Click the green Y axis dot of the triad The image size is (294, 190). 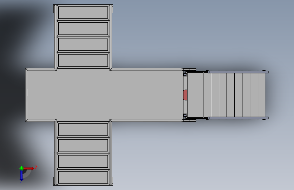coord(21,168)
